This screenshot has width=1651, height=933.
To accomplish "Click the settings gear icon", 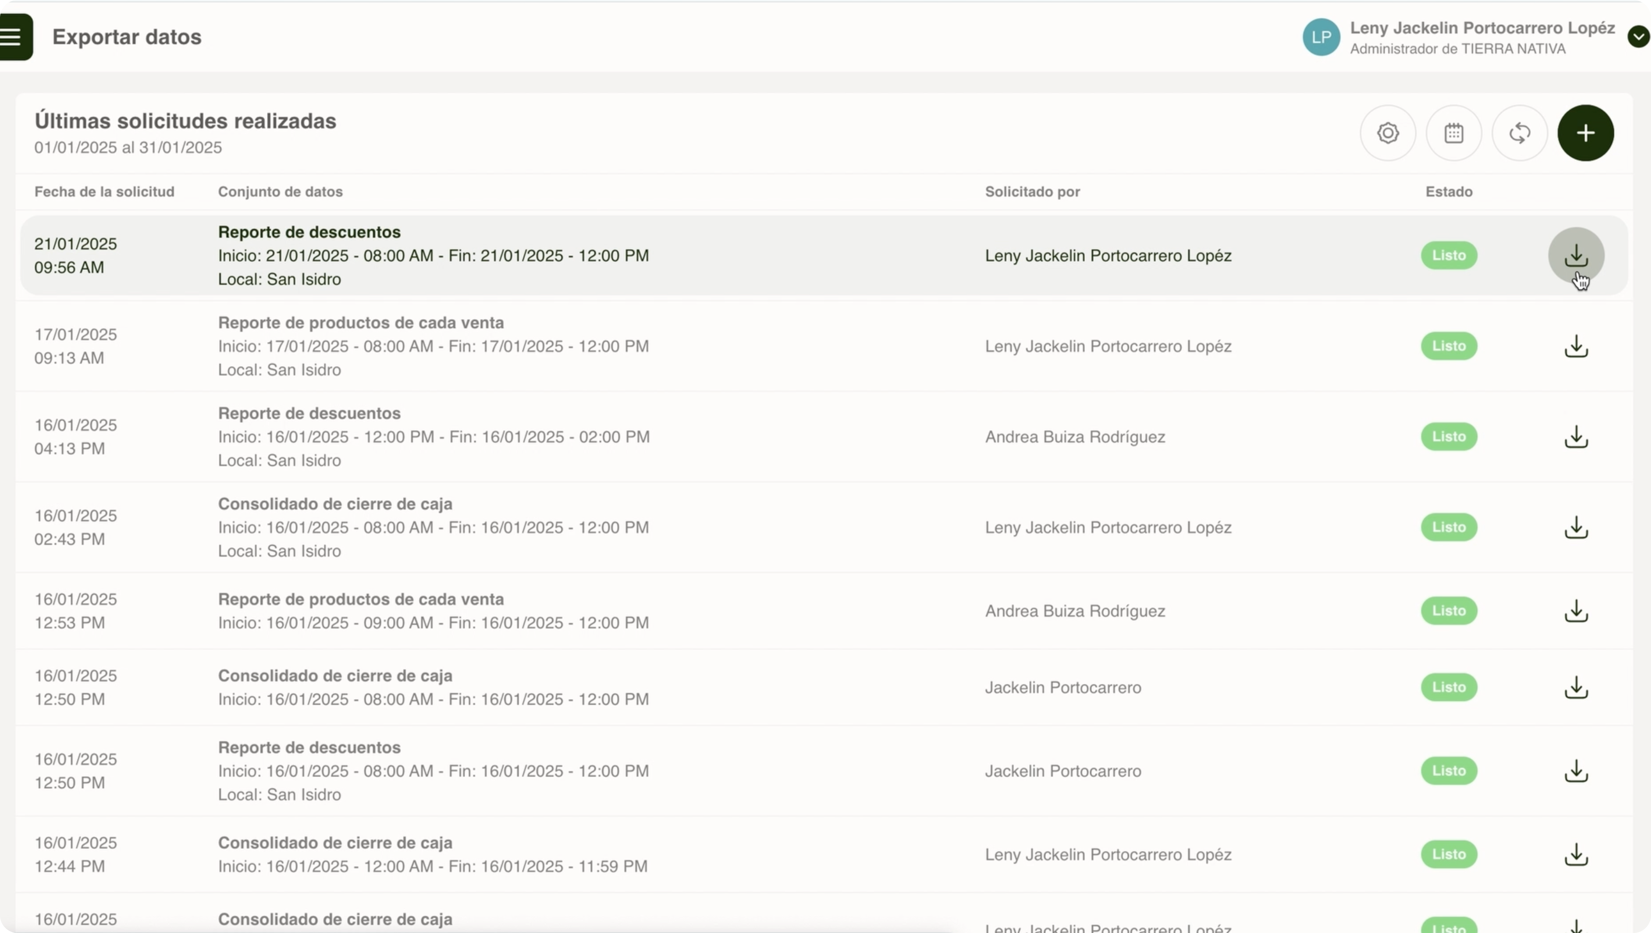I will click(x=1388, y=133).
